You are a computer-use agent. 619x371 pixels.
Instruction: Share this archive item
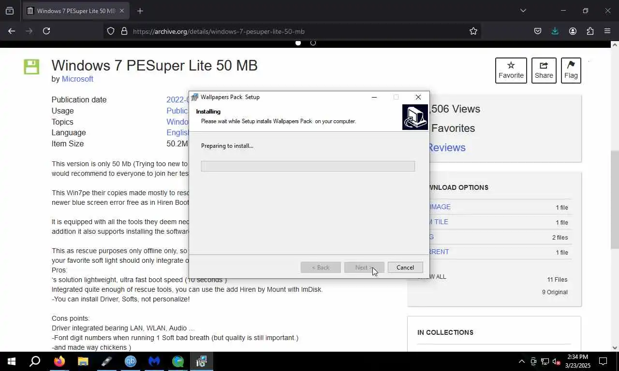(x=544, y=71)
